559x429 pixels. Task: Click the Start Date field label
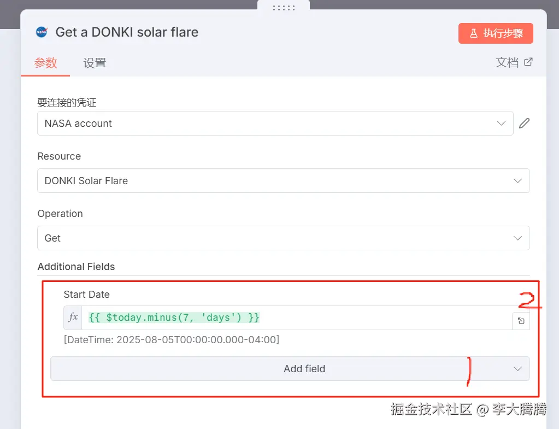tap(87, 295)
